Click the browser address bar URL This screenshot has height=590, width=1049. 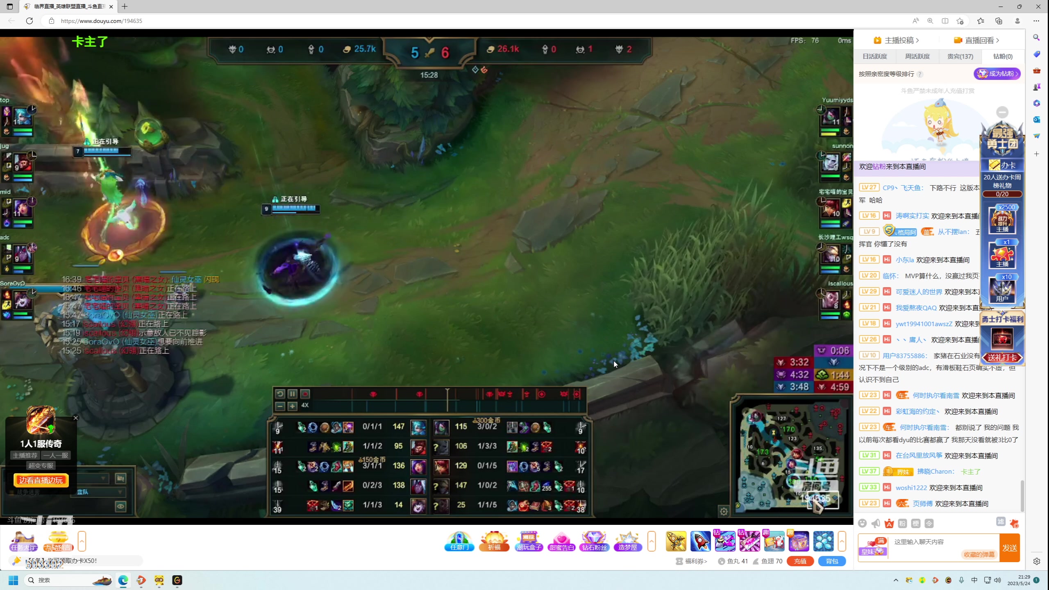coord(102,21)
